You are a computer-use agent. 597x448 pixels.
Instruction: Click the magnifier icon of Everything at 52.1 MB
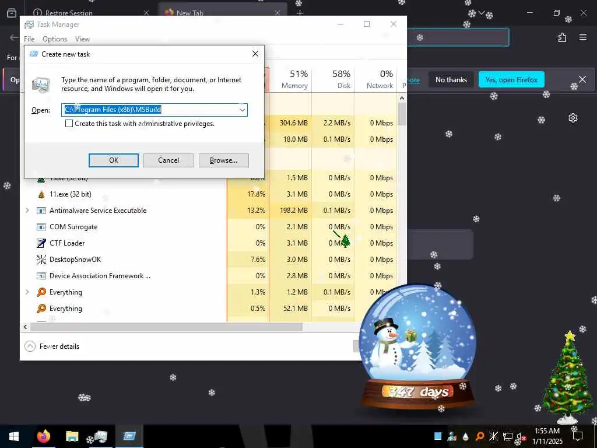pos(41,308)
